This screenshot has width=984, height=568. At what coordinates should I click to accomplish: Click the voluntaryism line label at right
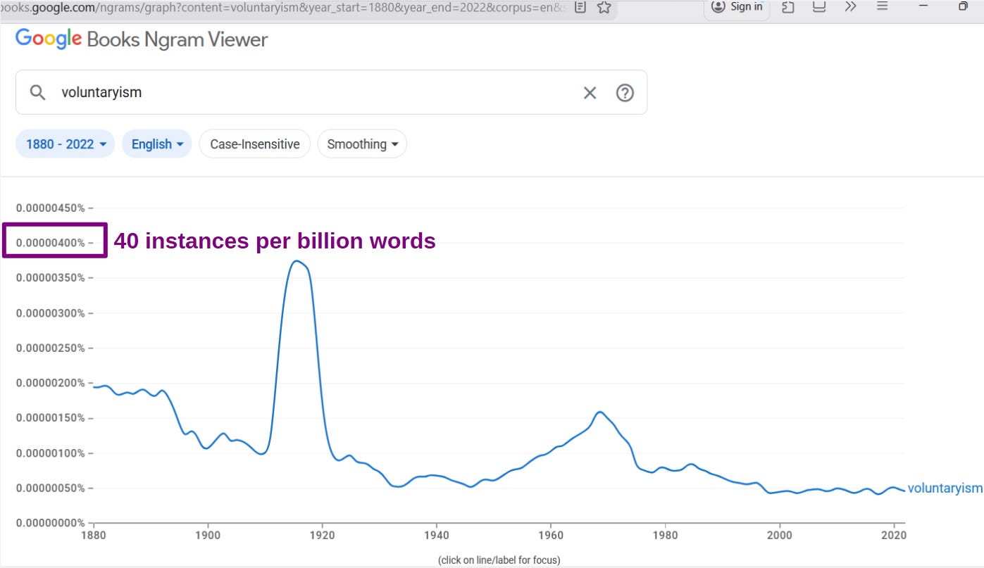click(945, 488)
